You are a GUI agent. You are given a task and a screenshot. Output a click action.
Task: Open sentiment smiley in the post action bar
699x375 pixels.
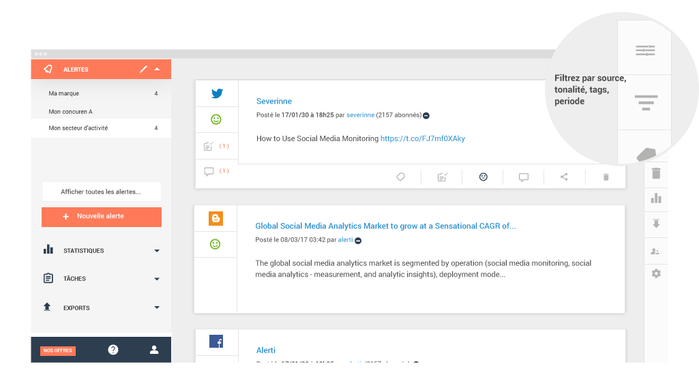pos(484,177)
